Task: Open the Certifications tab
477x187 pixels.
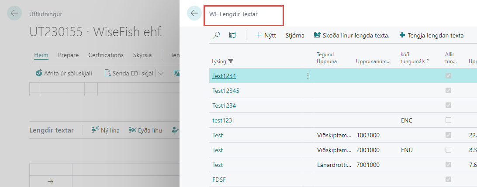Action: (x=106, y=55)
